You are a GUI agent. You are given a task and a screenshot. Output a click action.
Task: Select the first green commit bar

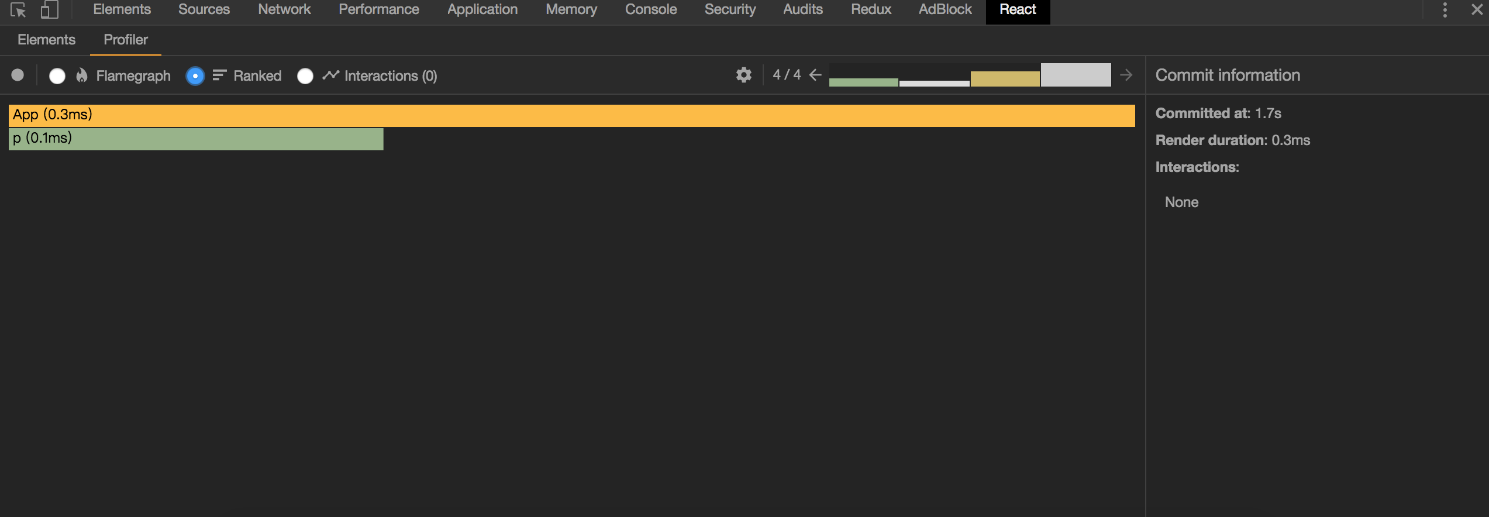coord(863,82)
